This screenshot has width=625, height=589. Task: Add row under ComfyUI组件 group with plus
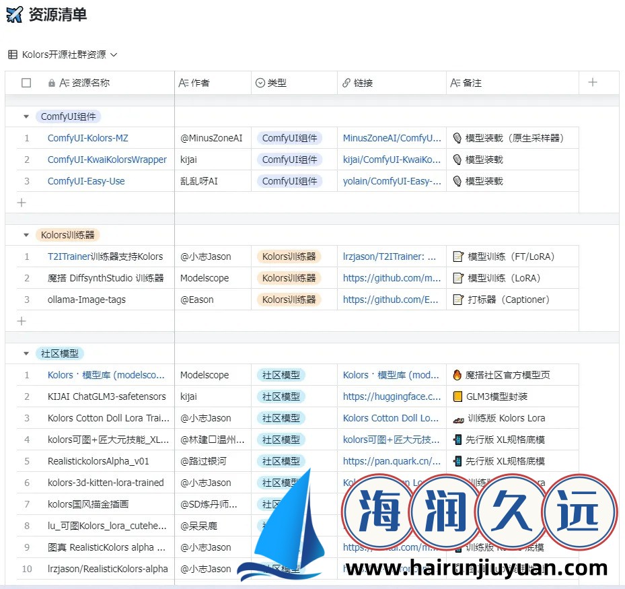tap(22, 203)
